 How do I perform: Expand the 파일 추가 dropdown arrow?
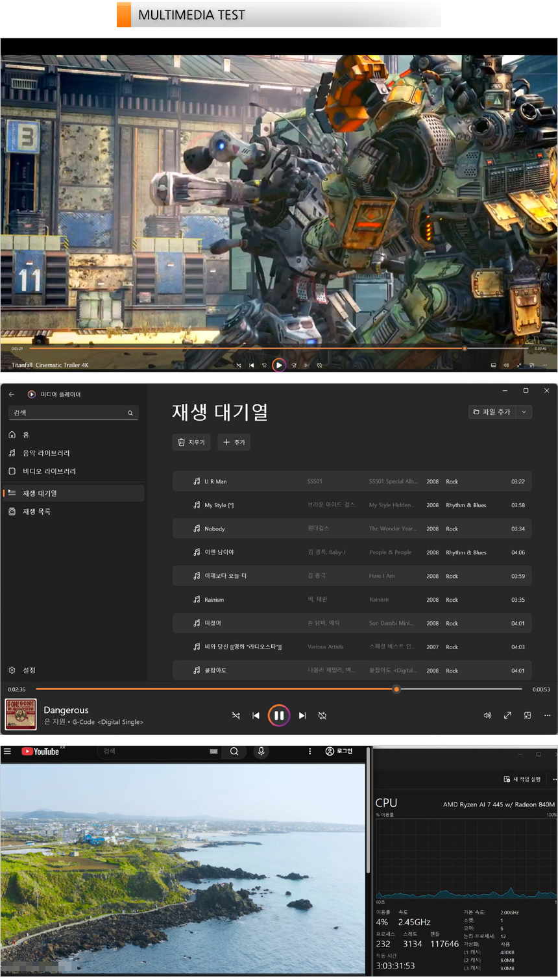tap(524, 412)
